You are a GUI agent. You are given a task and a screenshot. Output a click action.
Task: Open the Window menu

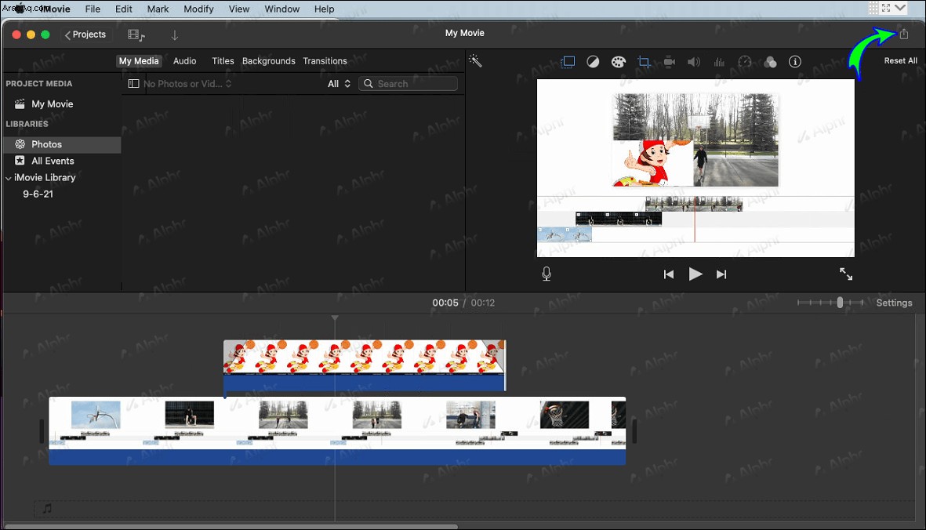tap(281, 9)
